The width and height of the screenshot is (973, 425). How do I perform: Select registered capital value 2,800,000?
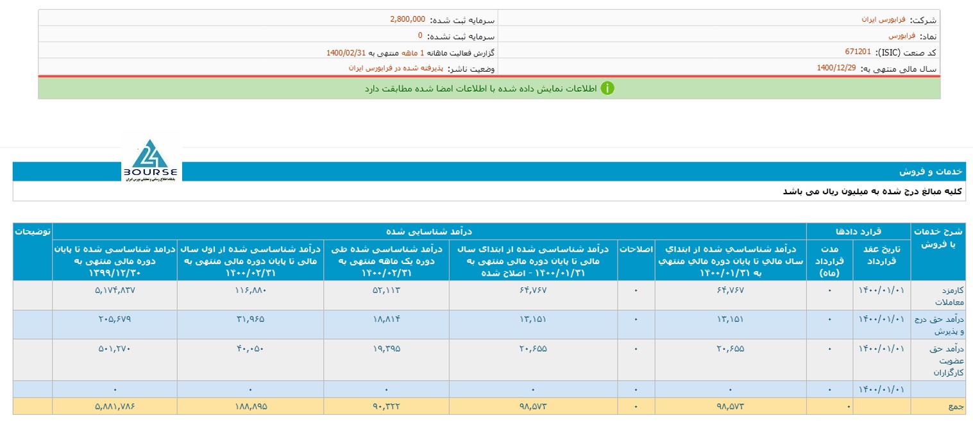coord(407,19)
